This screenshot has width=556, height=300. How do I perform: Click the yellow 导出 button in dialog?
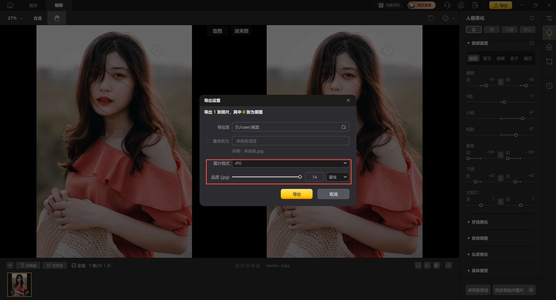click(297, 194)
